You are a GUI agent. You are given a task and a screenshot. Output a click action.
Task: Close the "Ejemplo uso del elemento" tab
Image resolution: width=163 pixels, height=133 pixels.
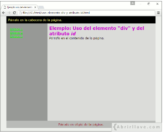(35, 7)
